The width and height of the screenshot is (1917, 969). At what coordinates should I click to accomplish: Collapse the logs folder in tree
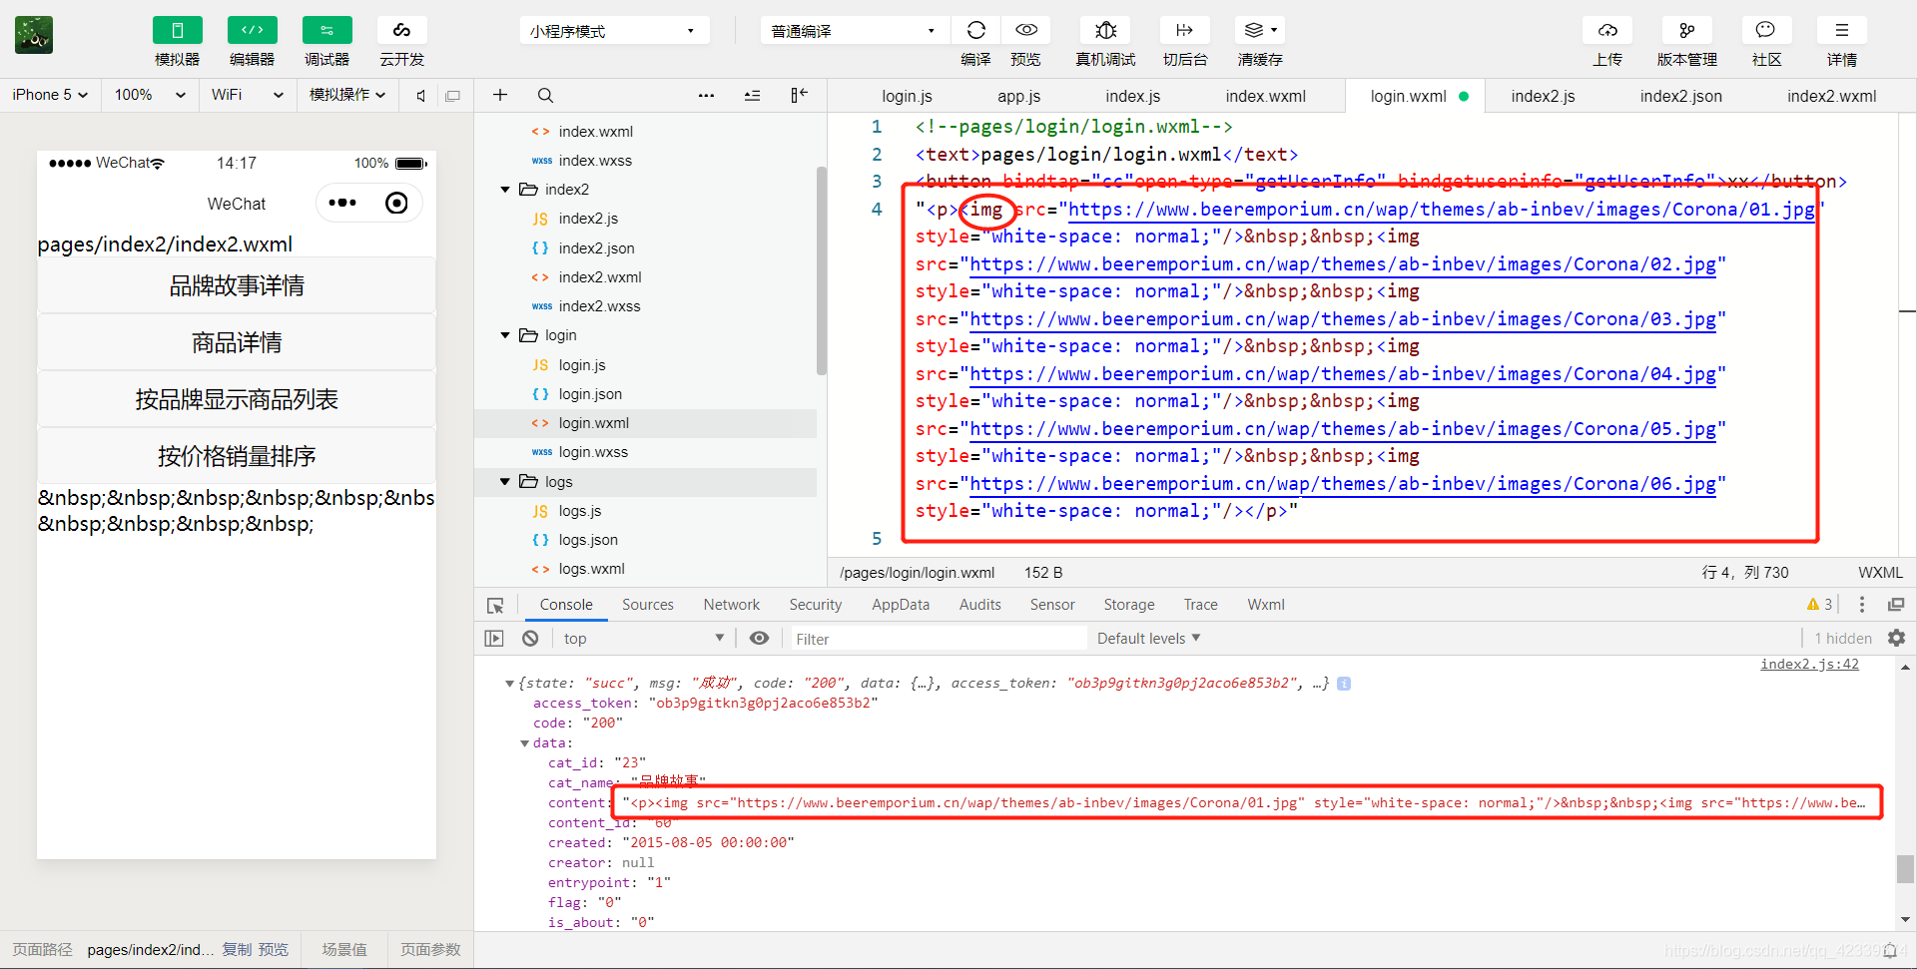point(505,482)
